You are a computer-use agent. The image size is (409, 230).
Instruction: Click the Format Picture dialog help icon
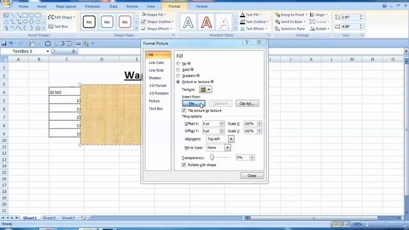click(x=247, y=42)
